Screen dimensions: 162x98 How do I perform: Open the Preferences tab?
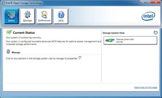(44, 16)
